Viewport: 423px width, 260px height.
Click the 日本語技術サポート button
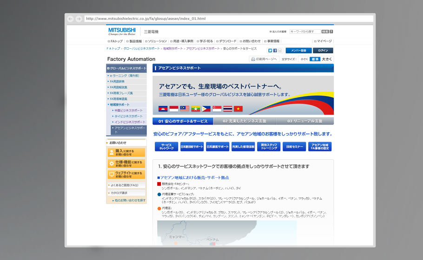(x=192, y=147)
